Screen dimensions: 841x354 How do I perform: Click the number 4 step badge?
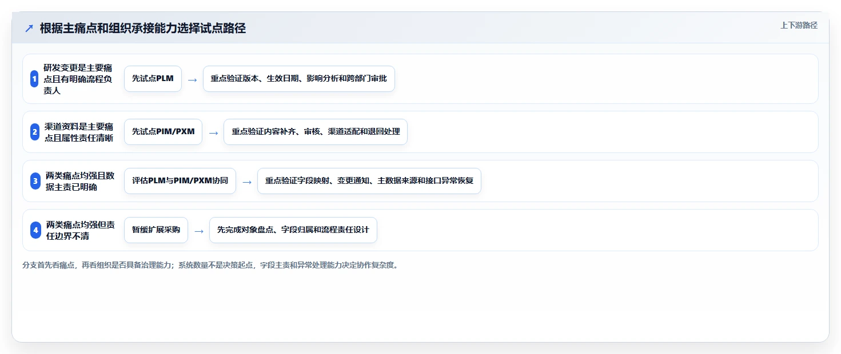click(36, 230)
